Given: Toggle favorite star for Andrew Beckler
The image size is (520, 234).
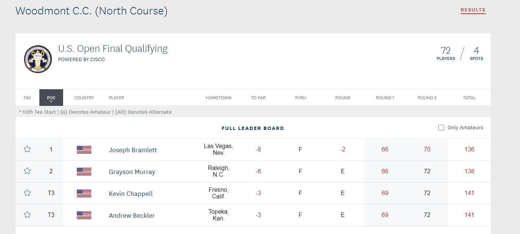Looking at the screenshot, I should [27, 215].
